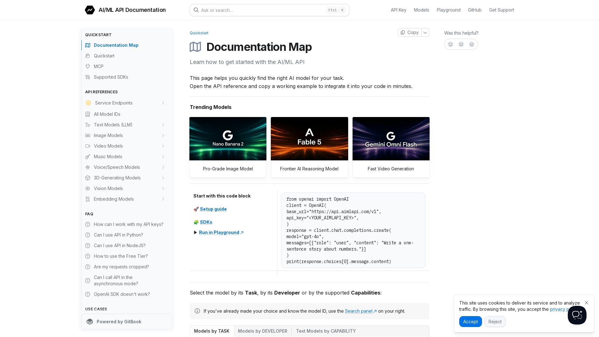Click the Service Endpoints yellow circle icon
Image resolution: width=599 pixels, height=337 pixels.
click(x=88, y=103)
